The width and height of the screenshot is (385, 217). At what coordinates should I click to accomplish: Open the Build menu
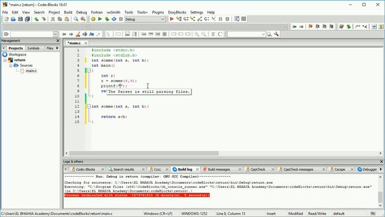68,12
